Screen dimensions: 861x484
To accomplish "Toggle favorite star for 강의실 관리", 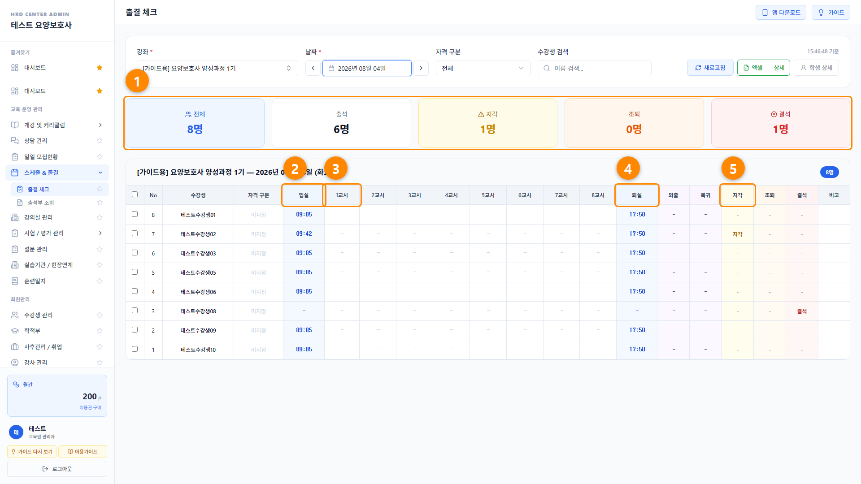I will [100, 217].
